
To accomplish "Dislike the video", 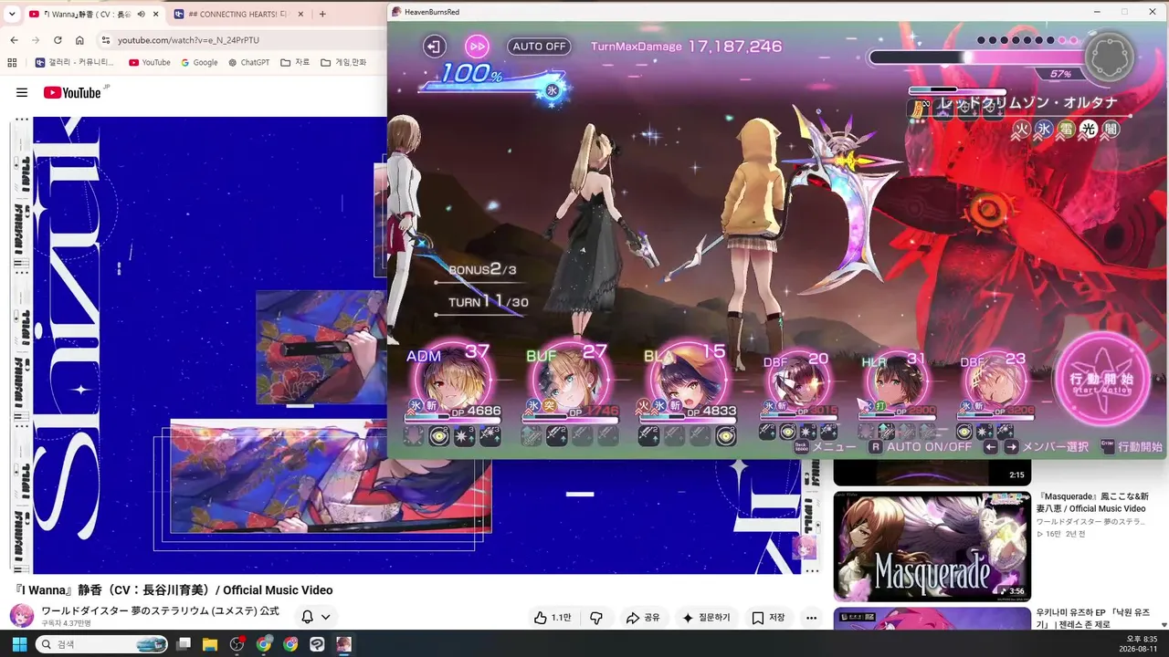I will click(x=596, y=618).
